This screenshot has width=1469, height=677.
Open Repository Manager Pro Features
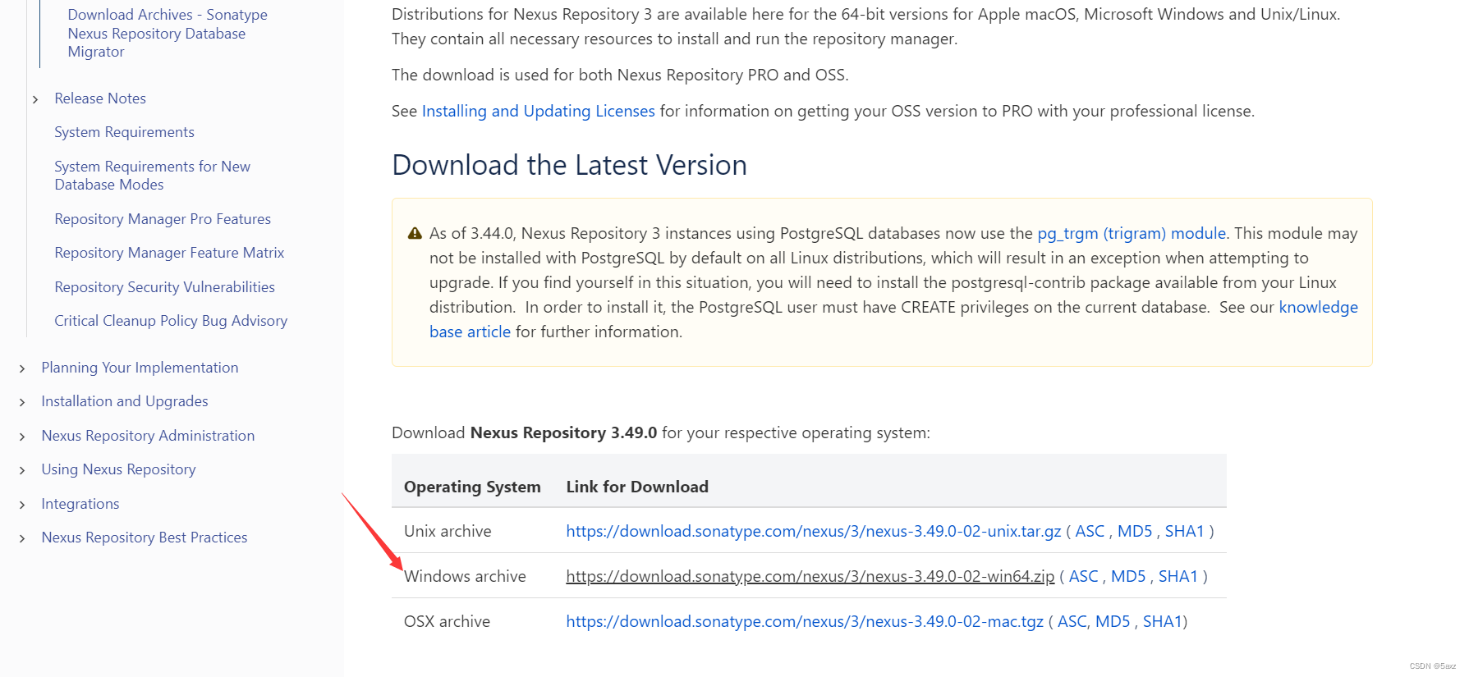163,219
